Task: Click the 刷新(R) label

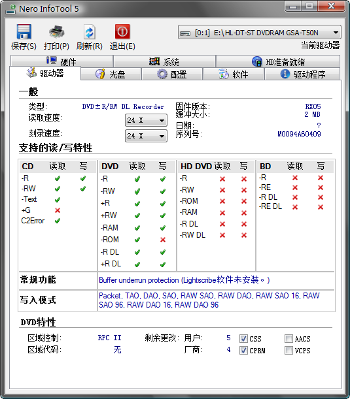Action: point(89,46)
